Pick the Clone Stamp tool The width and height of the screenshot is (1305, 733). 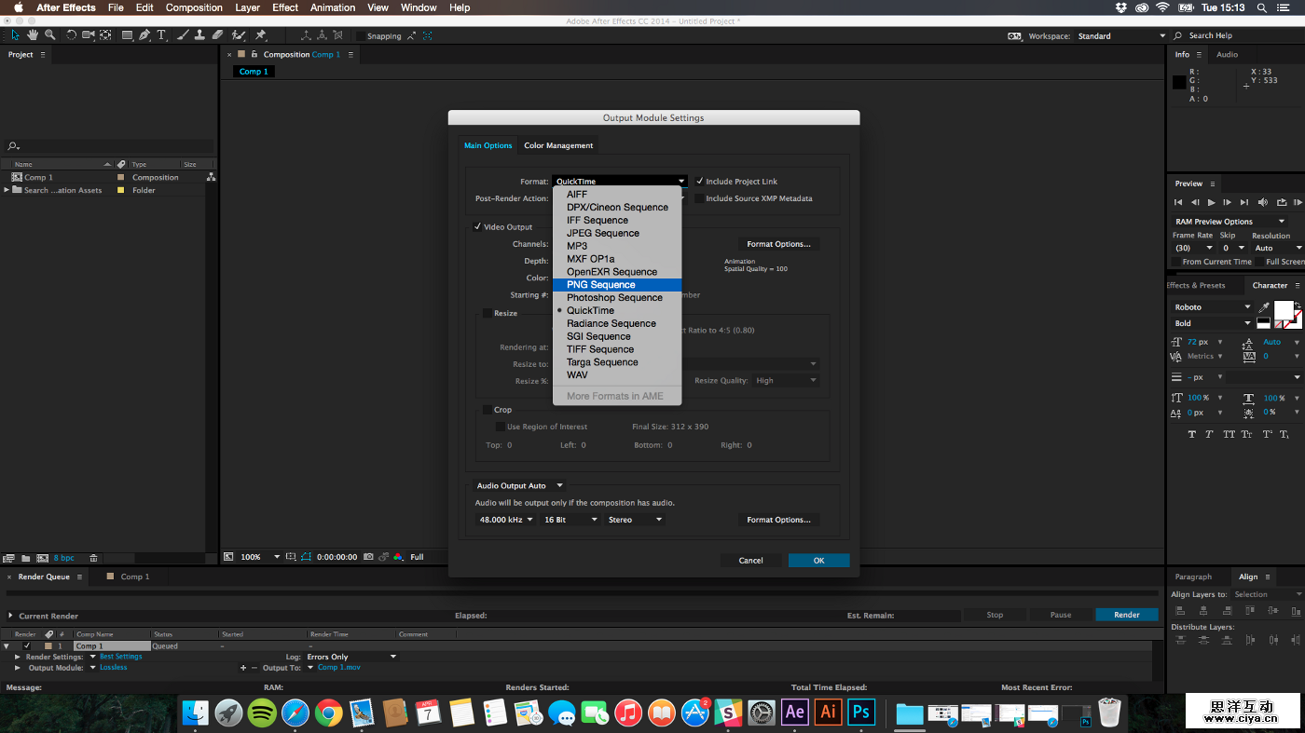point(199,35)
